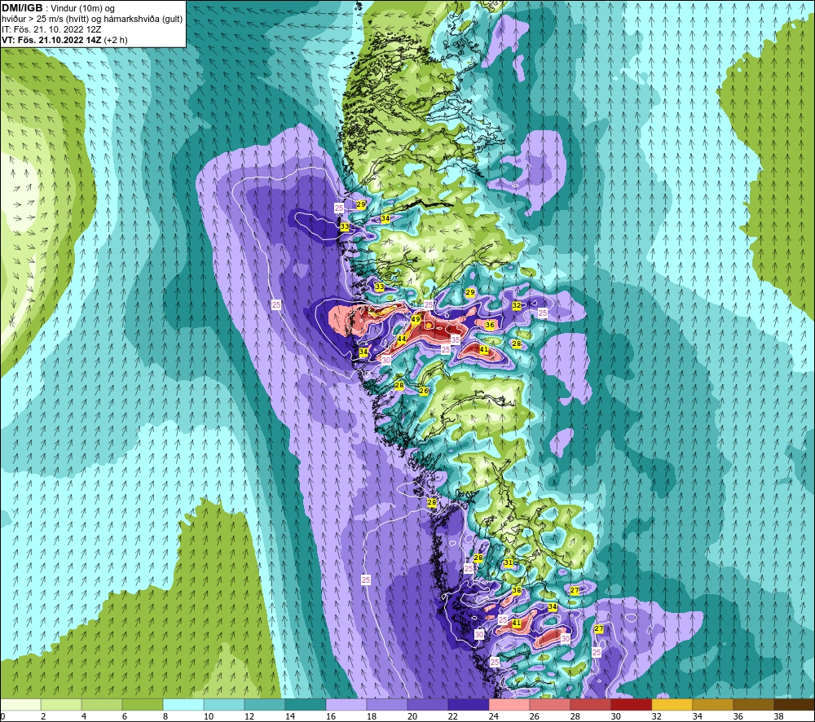Click the yellow '49' peak gust label

[416, 319]
